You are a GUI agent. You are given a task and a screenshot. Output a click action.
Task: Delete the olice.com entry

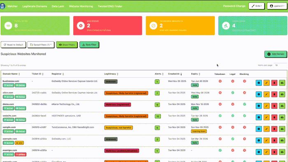pyautogui.click(x=274, y=94)
